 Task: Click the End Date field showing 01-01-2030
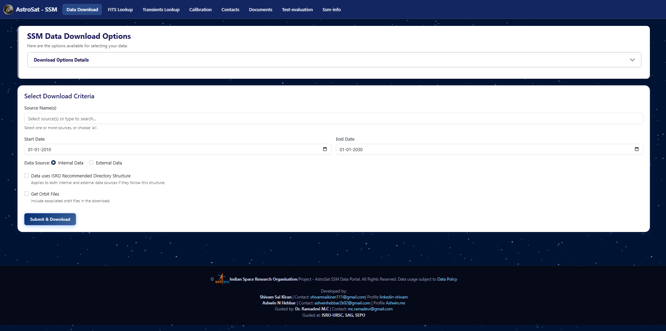click(x=489, y=149)
